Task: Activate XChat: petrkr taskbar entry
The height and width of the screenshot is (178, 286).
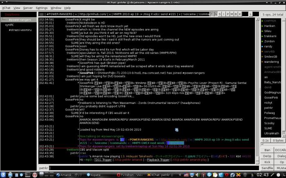Action: 161,175
